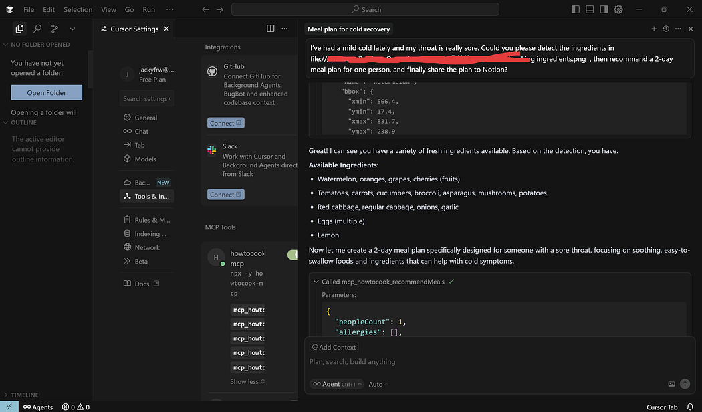Open Docs external link

tap(142, 284)
